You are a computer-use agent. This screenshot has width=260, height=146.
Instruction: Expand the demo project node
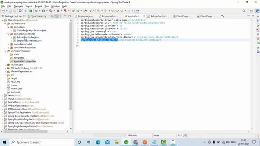[x=2, y=96]
